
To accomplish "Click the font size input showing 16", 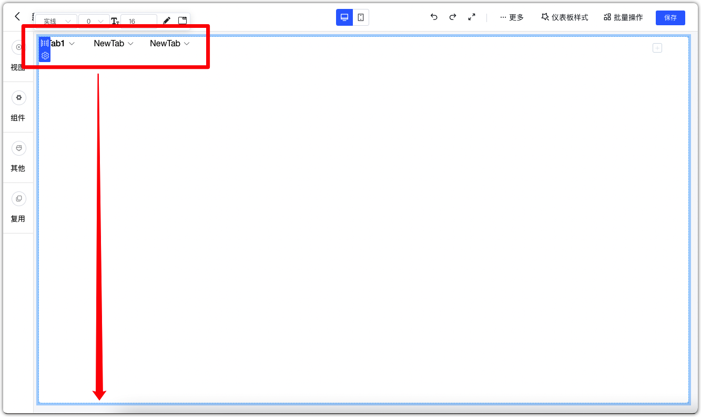I will point(139,21).
